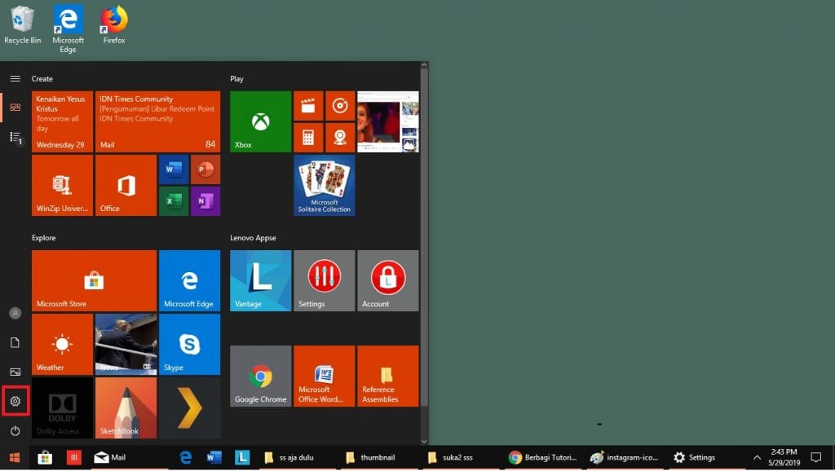Switch to thumbnail folder window
835x471 pixels.
378,458
